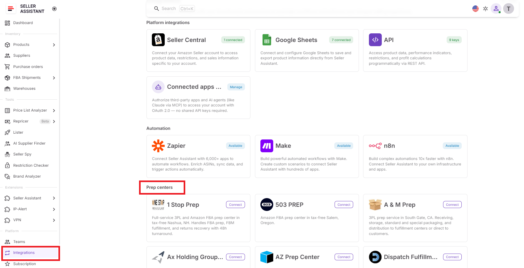Viewport: 524px width, 268px height.
Task: Click the Available badge on Make
Action: pos(344,146)
